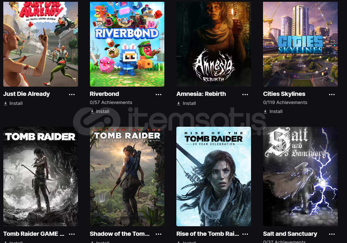Install Just Die Already
Screen dimensions: 347x243
click(x=13, y=103)
